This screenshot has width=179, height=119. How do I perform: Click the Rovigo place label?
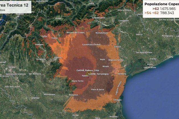pos(76,115)
